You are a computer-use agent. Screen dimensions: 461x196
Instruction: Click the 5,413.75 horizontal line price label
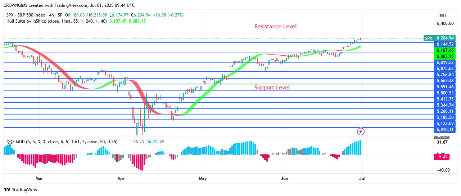click(x=445, y=99)
